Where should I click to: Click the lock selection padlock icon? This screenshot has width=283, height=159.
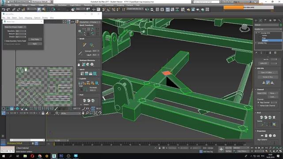click(x=43, y=113)
